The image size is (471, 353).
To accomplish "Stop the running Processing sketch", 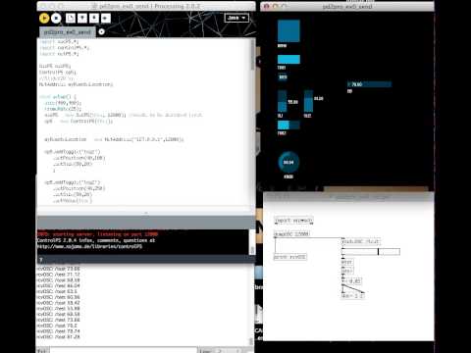I will 56,19.
